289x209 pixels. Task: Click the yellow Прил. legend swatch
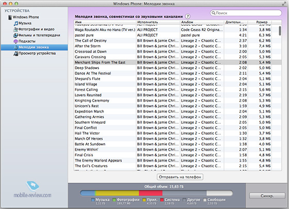144,200
